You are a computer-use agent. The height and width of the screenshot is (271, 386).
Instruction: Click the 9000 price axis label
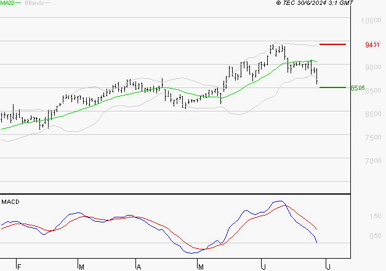(373, 67)
